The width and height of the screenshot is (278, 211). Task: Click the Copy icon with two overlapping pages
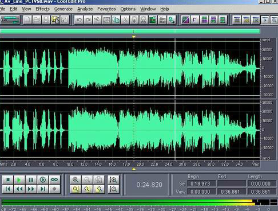[116, 20]
